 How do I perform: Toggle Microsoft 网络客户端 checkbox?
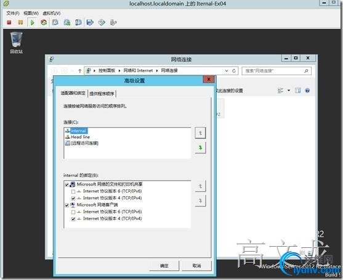[x=67, y=205]
